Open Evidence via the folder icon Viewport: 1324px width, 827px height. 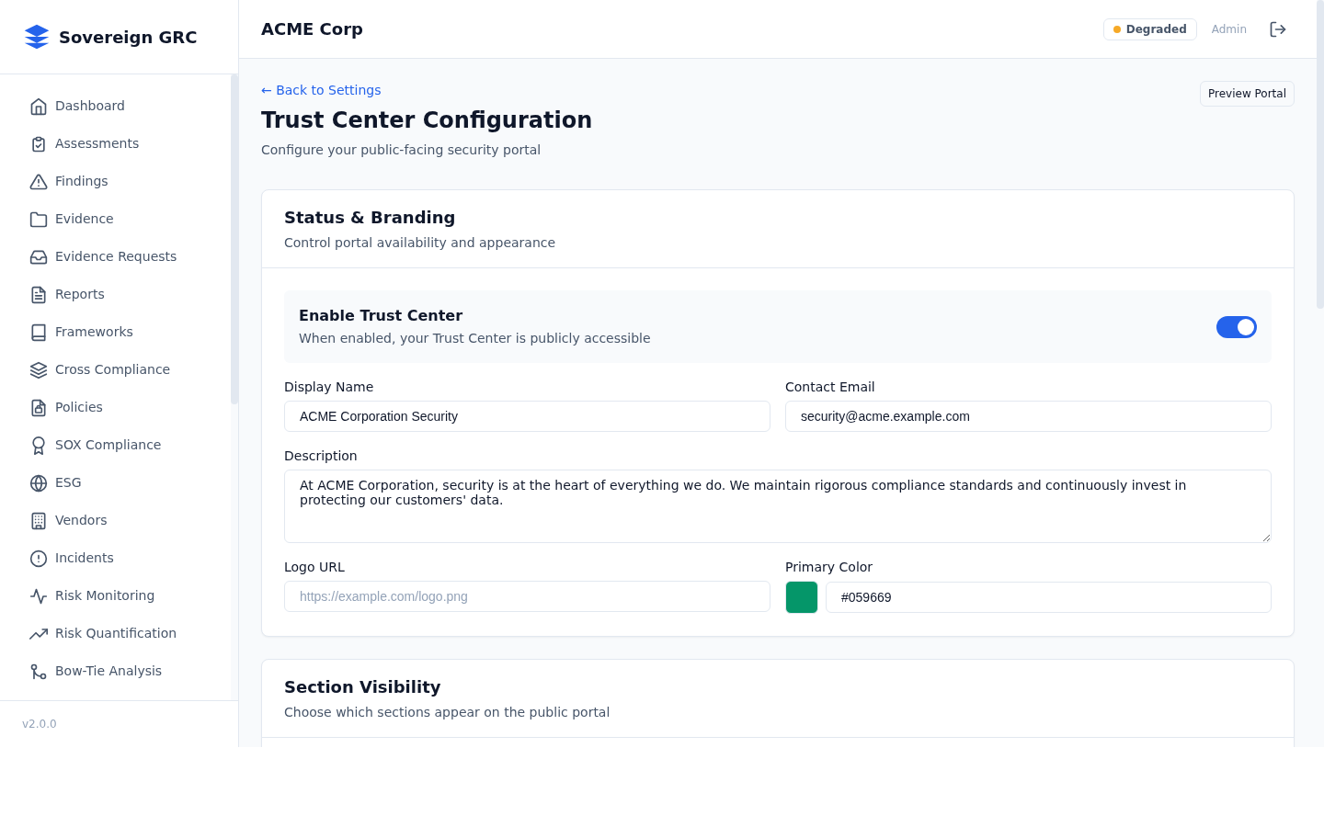pos(38,219)
